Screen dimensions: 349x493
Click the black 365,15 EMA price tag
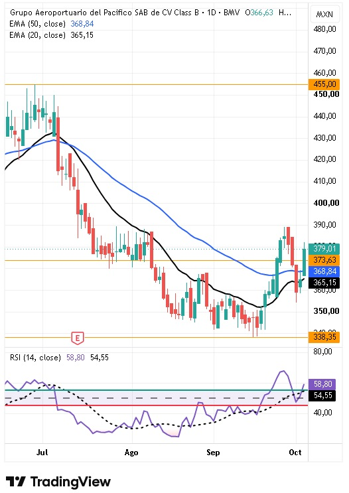click(x=324, y=283)
